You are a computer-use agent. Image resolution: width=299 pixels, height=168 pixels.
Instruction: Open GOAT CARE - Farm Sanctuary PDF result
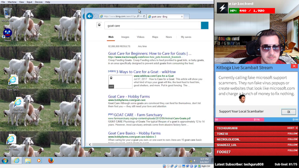(138, 115)
